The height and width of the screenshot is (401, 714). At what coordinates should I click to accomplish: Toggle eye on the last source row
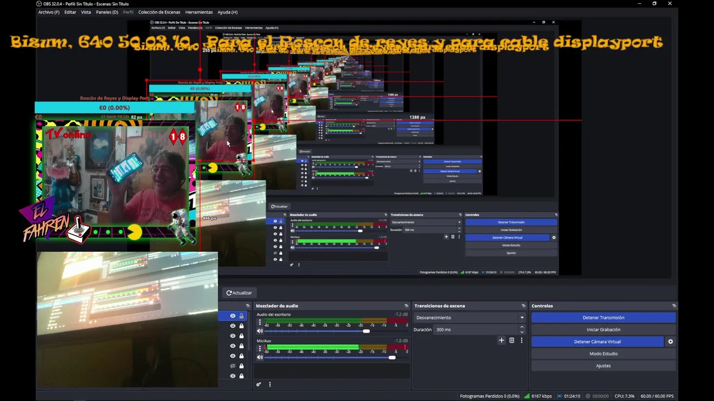click(233, 376)
